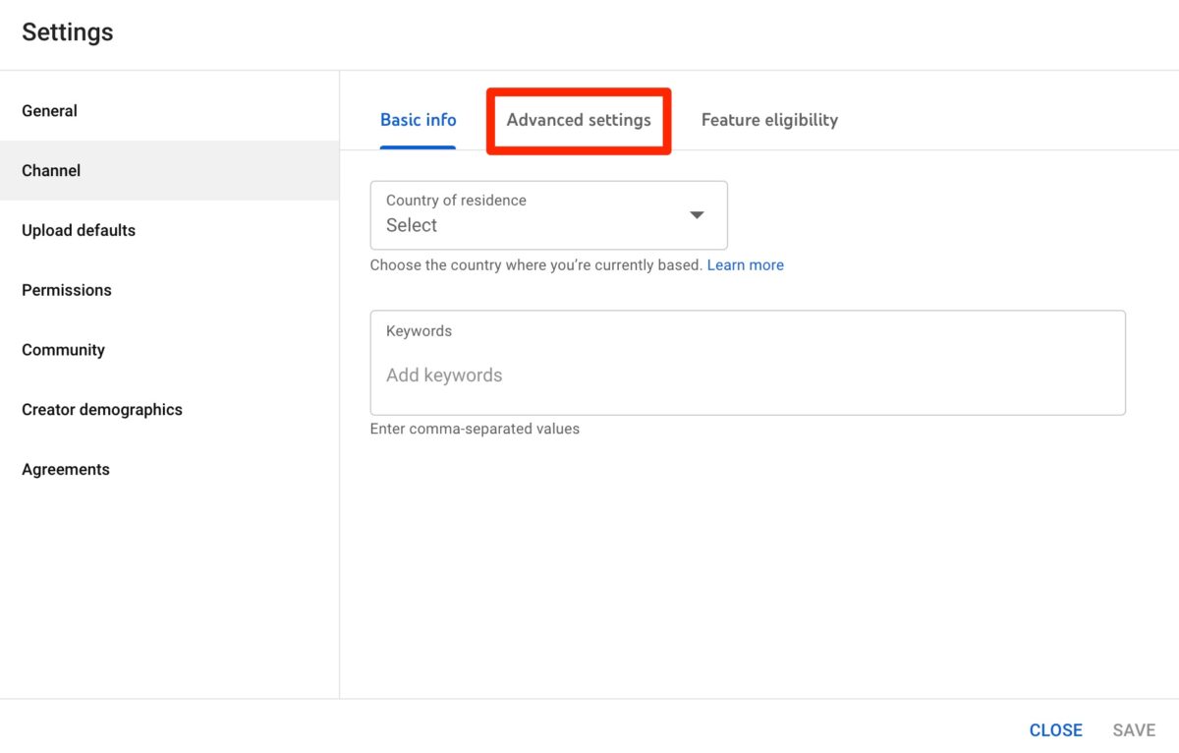Switch to the Advanced settings tab
Viewport: 1179px width, 753px height.
tap(579, 120)
